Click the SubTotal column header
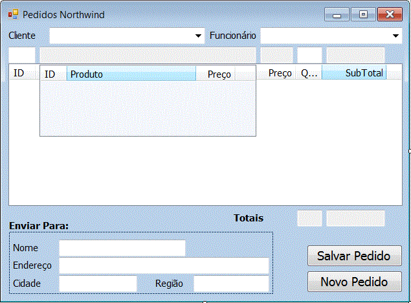Screen dimensions: 411x303 [354, 73]
